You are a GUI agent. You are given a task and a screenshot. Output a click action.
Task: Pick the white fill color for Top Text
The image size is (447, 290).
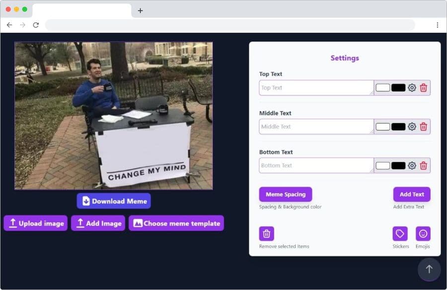pyautogui.click(x=383, y=88)
